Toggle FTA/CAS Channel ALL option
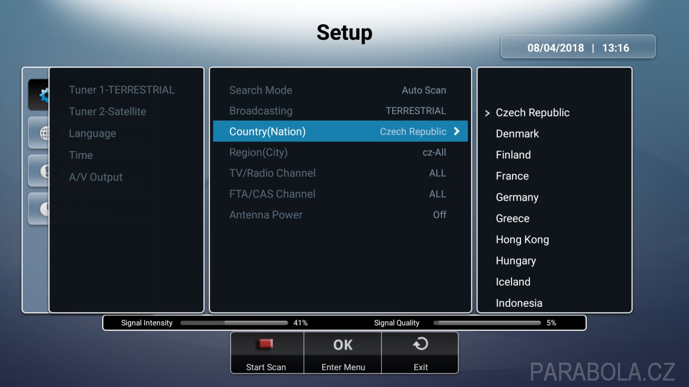 point(437,194)
